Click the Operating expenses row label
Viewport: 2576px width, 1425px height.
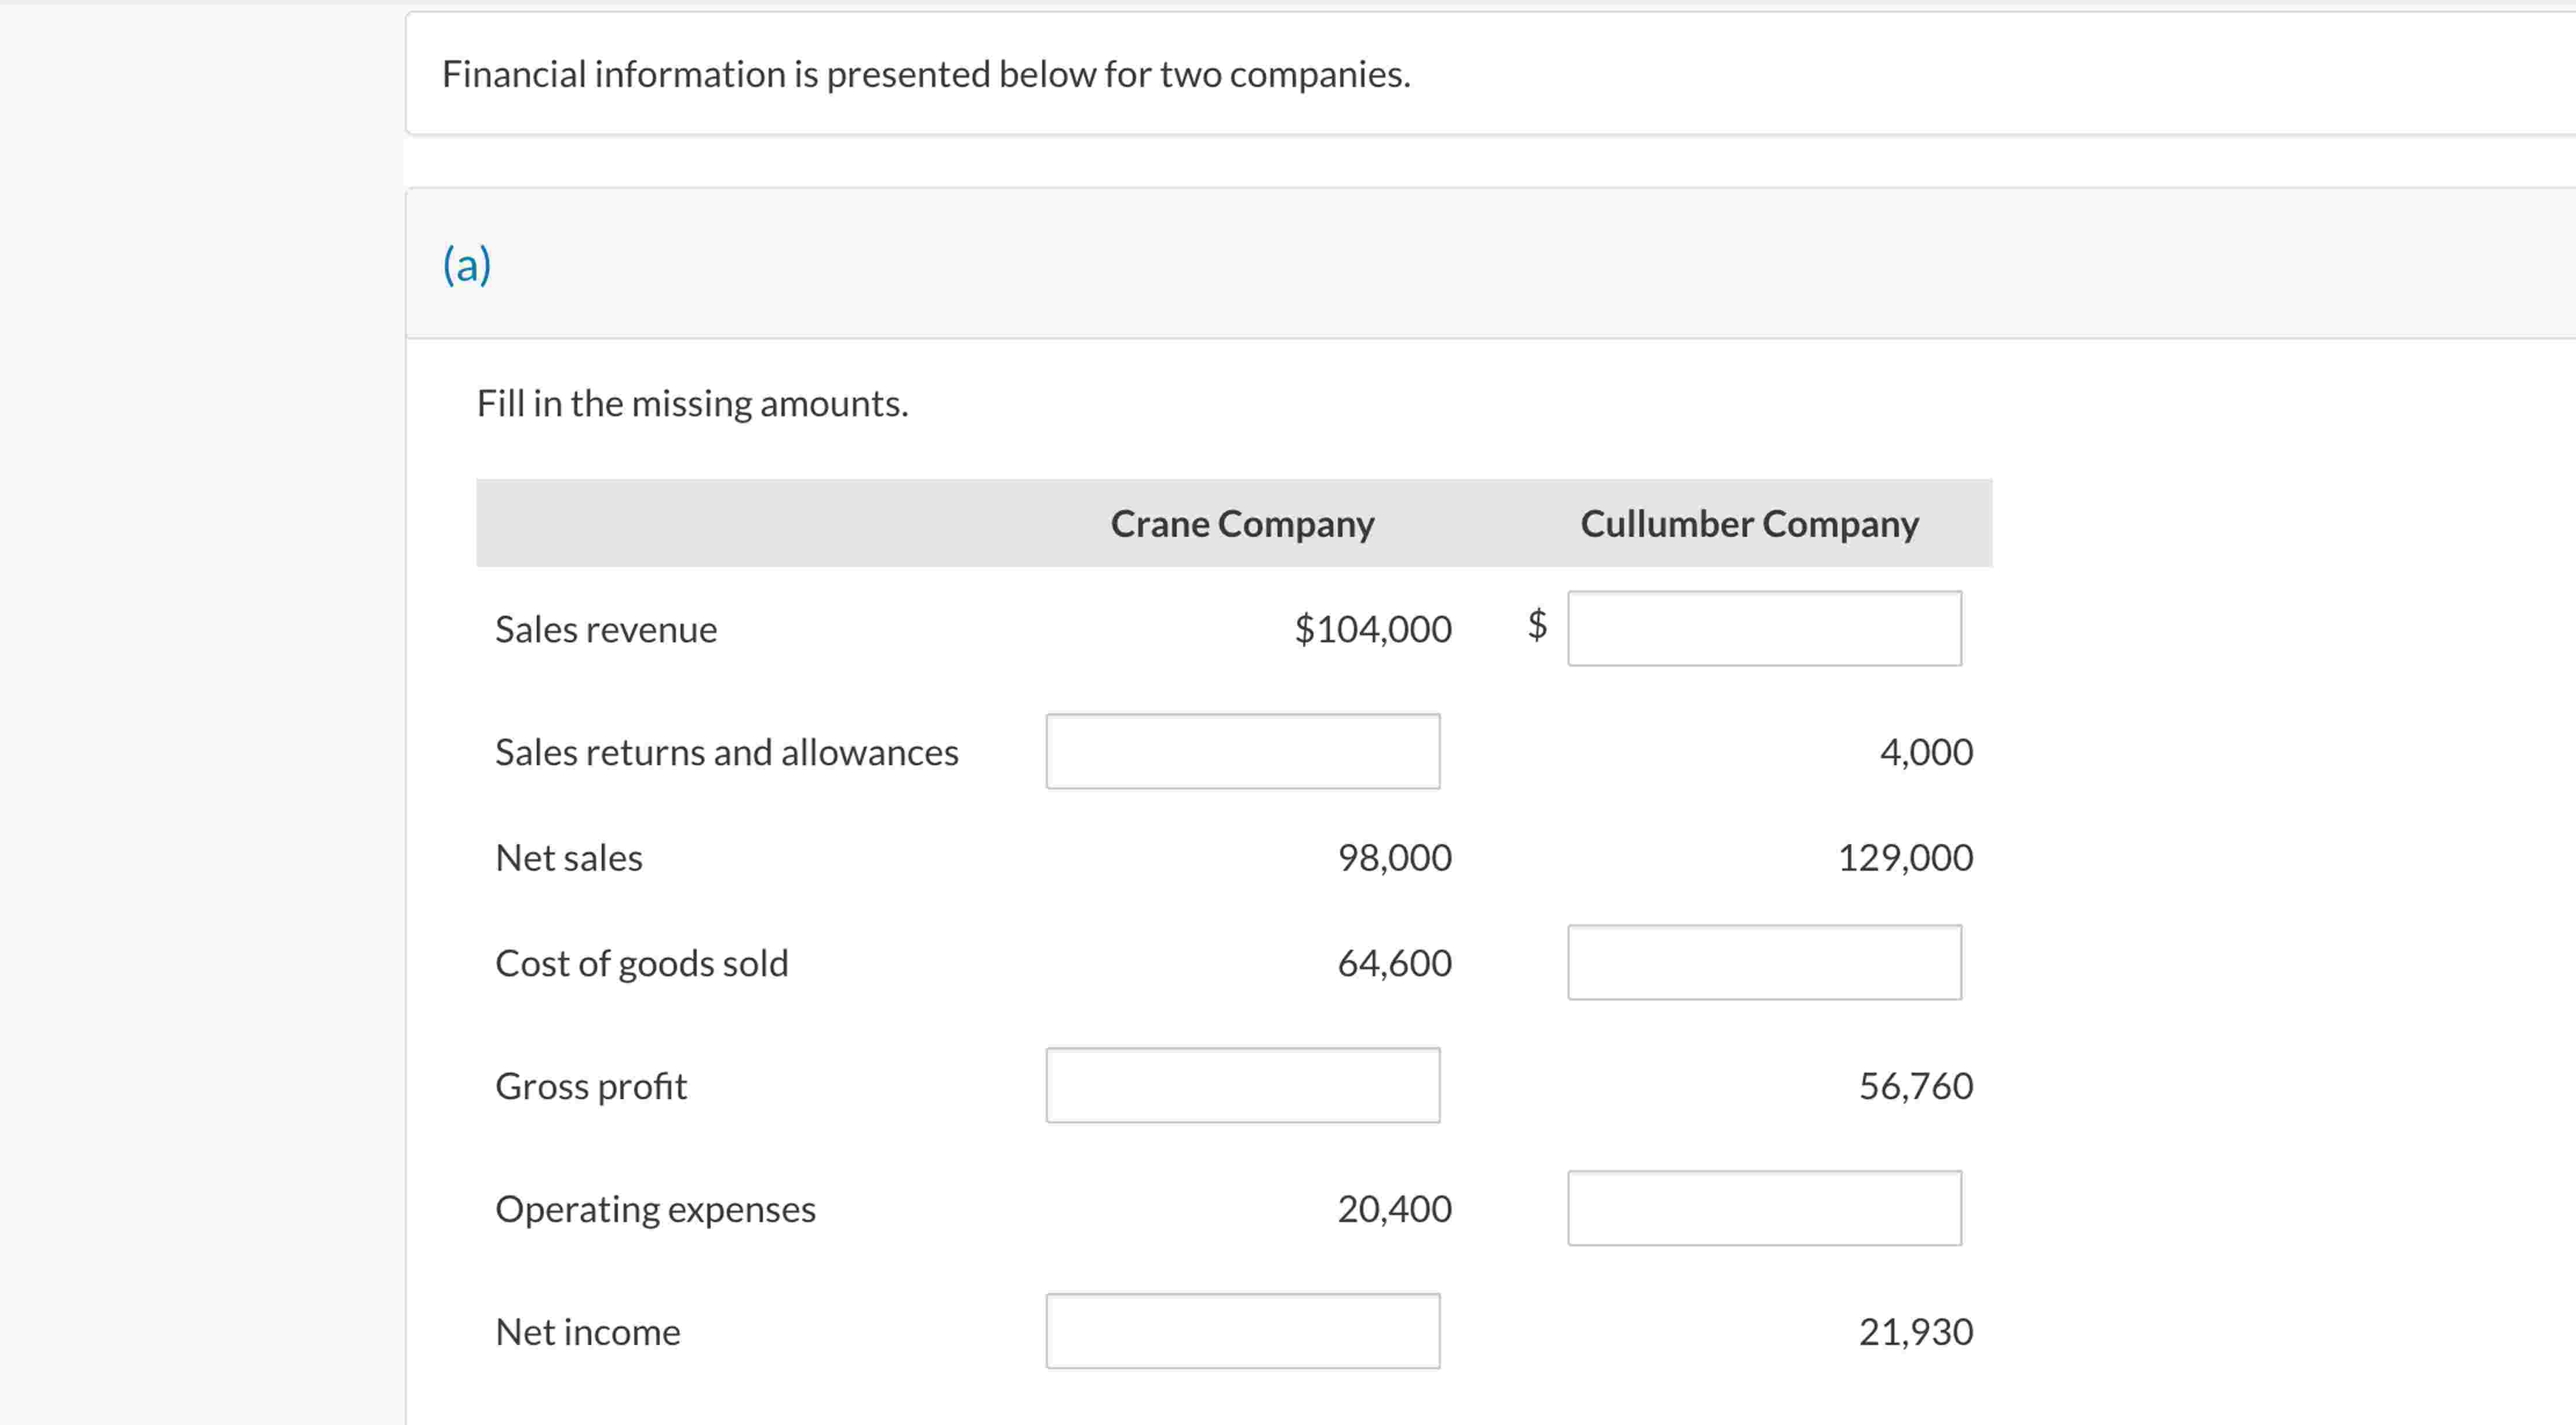655,1209
